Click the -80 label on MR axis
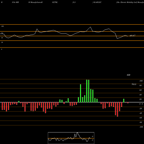144x144 pixels. click(x=141, y=122)
